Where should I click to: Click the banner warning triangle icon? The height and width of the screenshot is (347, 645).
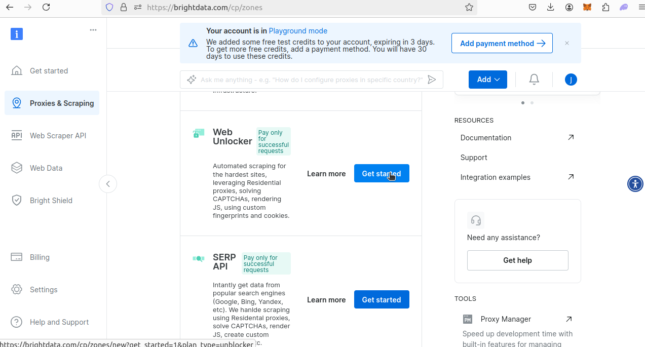click(x=193, y=44)
